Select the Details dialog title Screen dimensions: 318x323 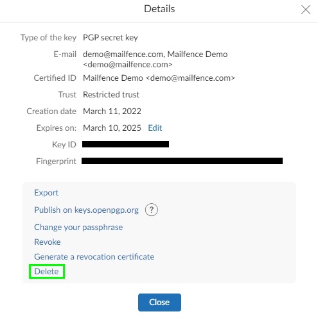(x=159, y=9)
